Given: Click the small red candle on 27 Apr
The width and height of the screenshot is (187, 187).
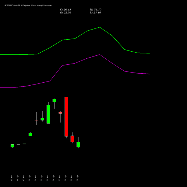Looking at the screenshot, I should pyautogui.click(x=60, y=113).
